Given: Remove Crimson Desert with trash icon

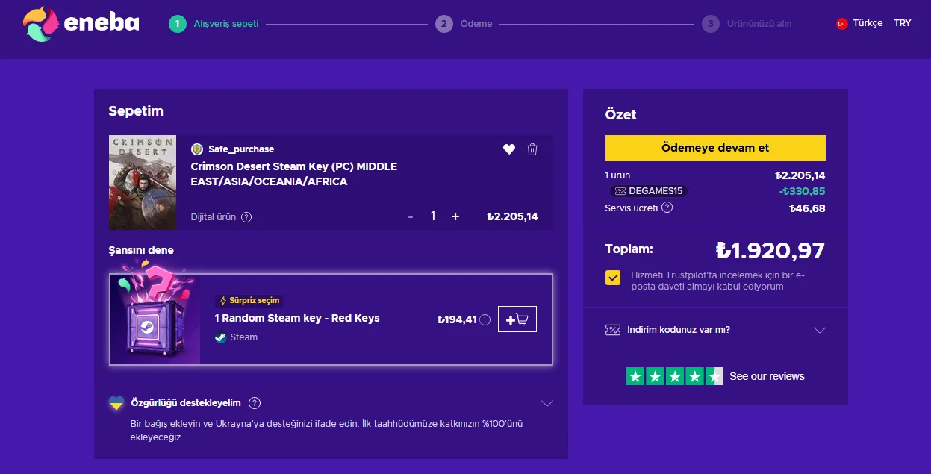Looking at the screenshot, I should pos(532,149).
